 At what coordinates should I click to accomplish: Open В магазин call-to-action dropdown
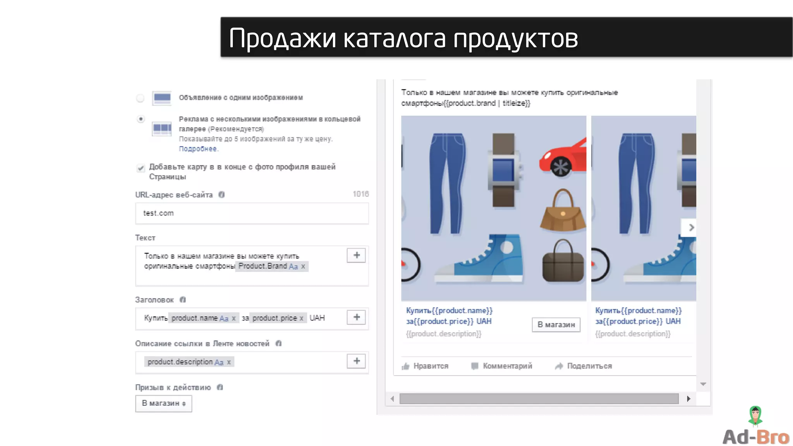pos(164,403)
